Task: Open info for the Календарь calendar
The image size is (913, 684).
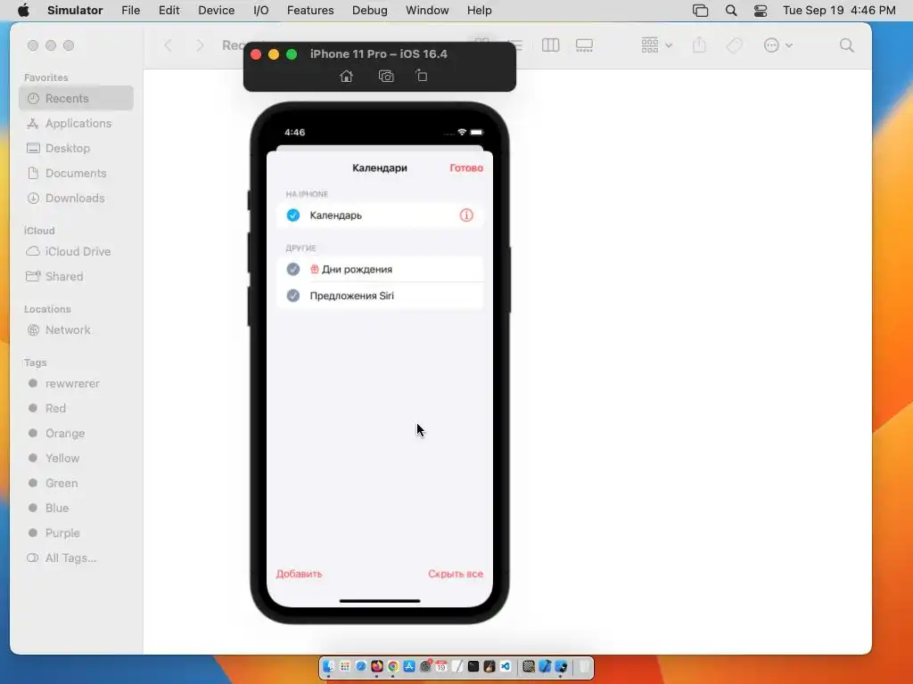Action: [466, 216]
